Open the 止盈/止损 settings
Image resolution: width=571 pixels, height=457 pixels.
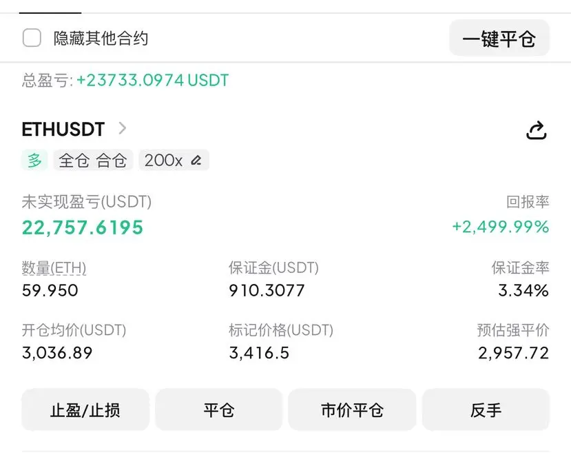pyautogui.click(x=85, y=409)
